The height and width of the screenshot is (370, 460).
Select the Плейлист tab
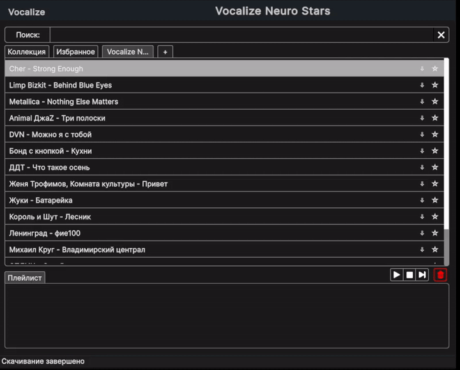point(25,277)
